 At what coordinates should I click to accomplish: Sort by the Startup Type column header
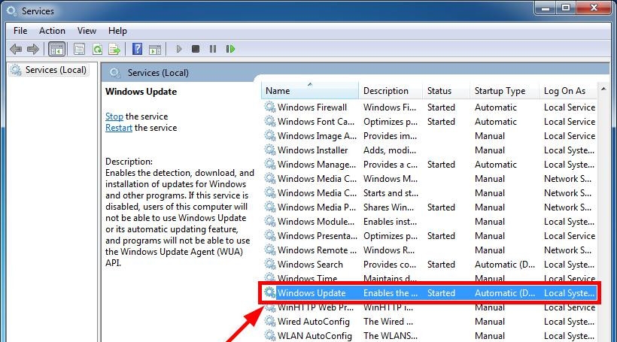[504, 91]
